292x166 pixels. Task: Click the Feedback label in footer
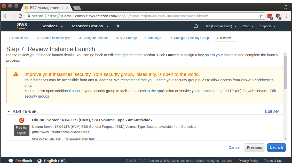(x=24, y=161)
